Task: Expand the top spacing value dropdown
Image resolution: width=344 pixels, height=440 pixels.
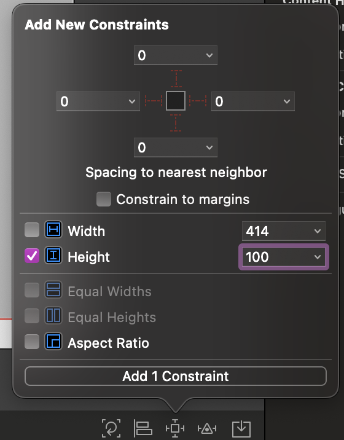Action: click(209, 55)
